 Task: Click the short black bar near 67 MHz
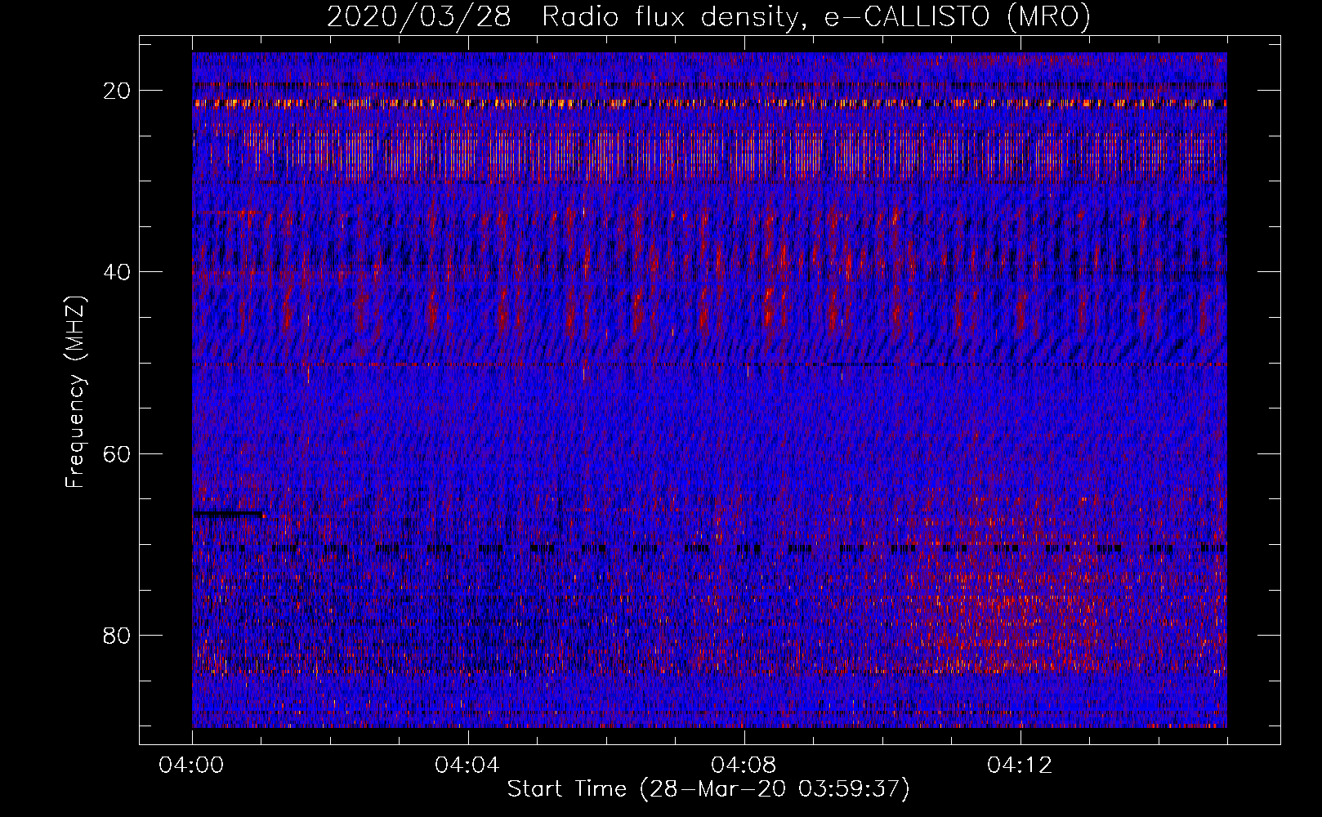point(228,514)
